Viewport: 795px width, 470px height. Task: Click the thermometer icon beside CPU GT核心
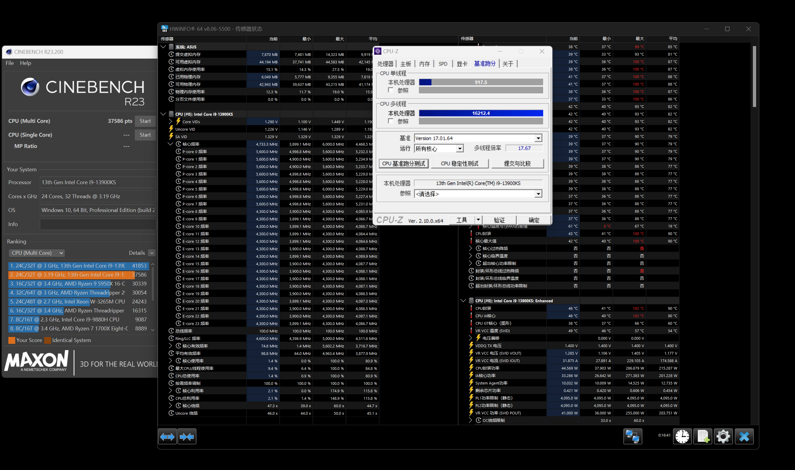(471, 323)
